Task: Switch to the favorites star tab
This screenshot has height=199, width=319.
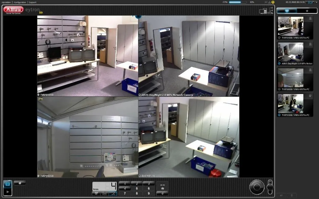Action: click(307, 11)
